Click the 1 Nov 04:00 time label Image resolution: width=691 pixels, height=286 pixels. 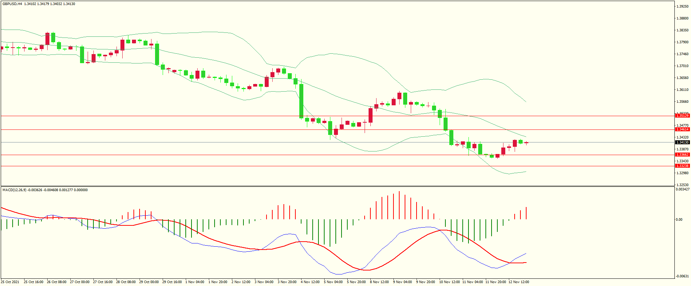click(195, 282)
